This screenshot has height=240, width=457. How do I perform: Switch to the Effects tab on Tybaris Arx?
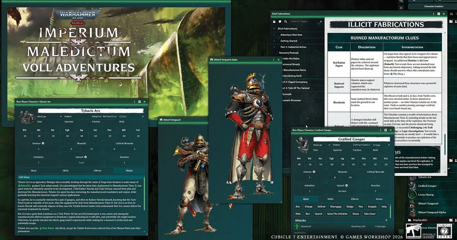coord(97,171)
